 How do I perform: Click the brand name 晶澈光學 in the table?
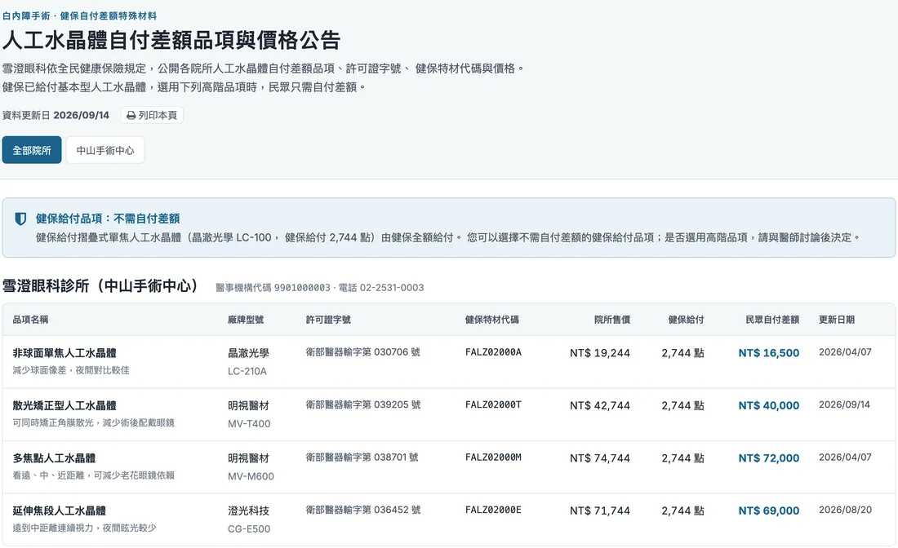click(x=248, y=353)
